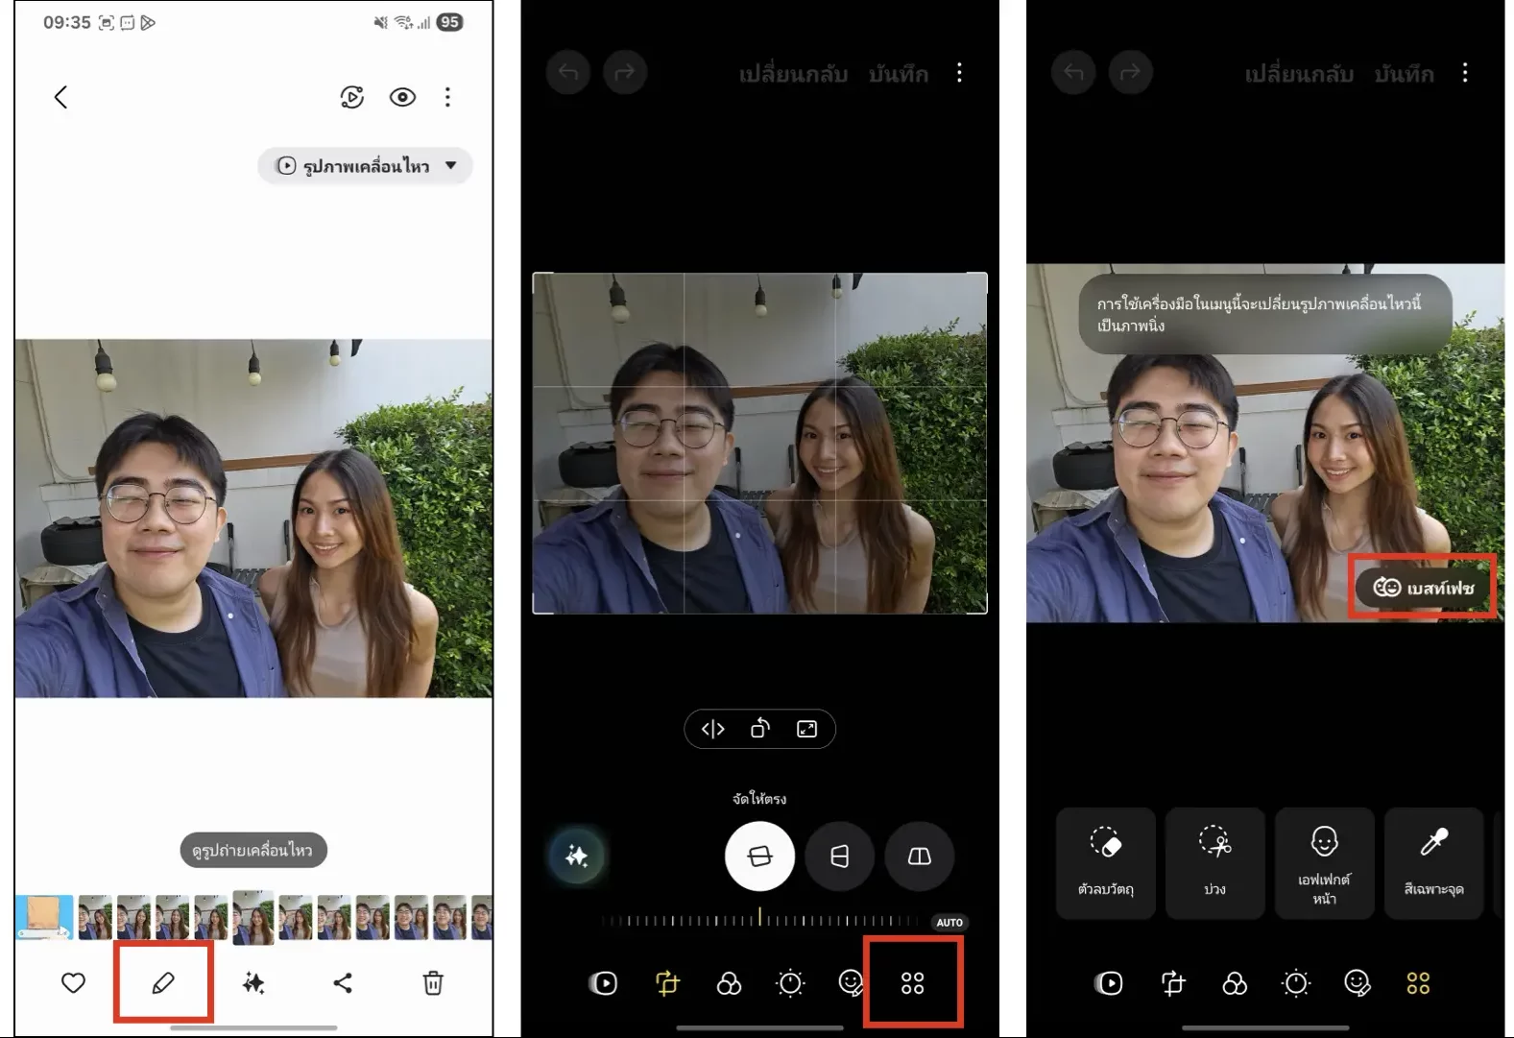Open three-dot menu next to the eye icon

[447, 97]
